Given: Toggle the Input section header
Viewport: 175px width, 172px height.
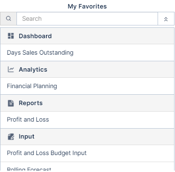Looking at the screenshot, I should tap(87, 137).
